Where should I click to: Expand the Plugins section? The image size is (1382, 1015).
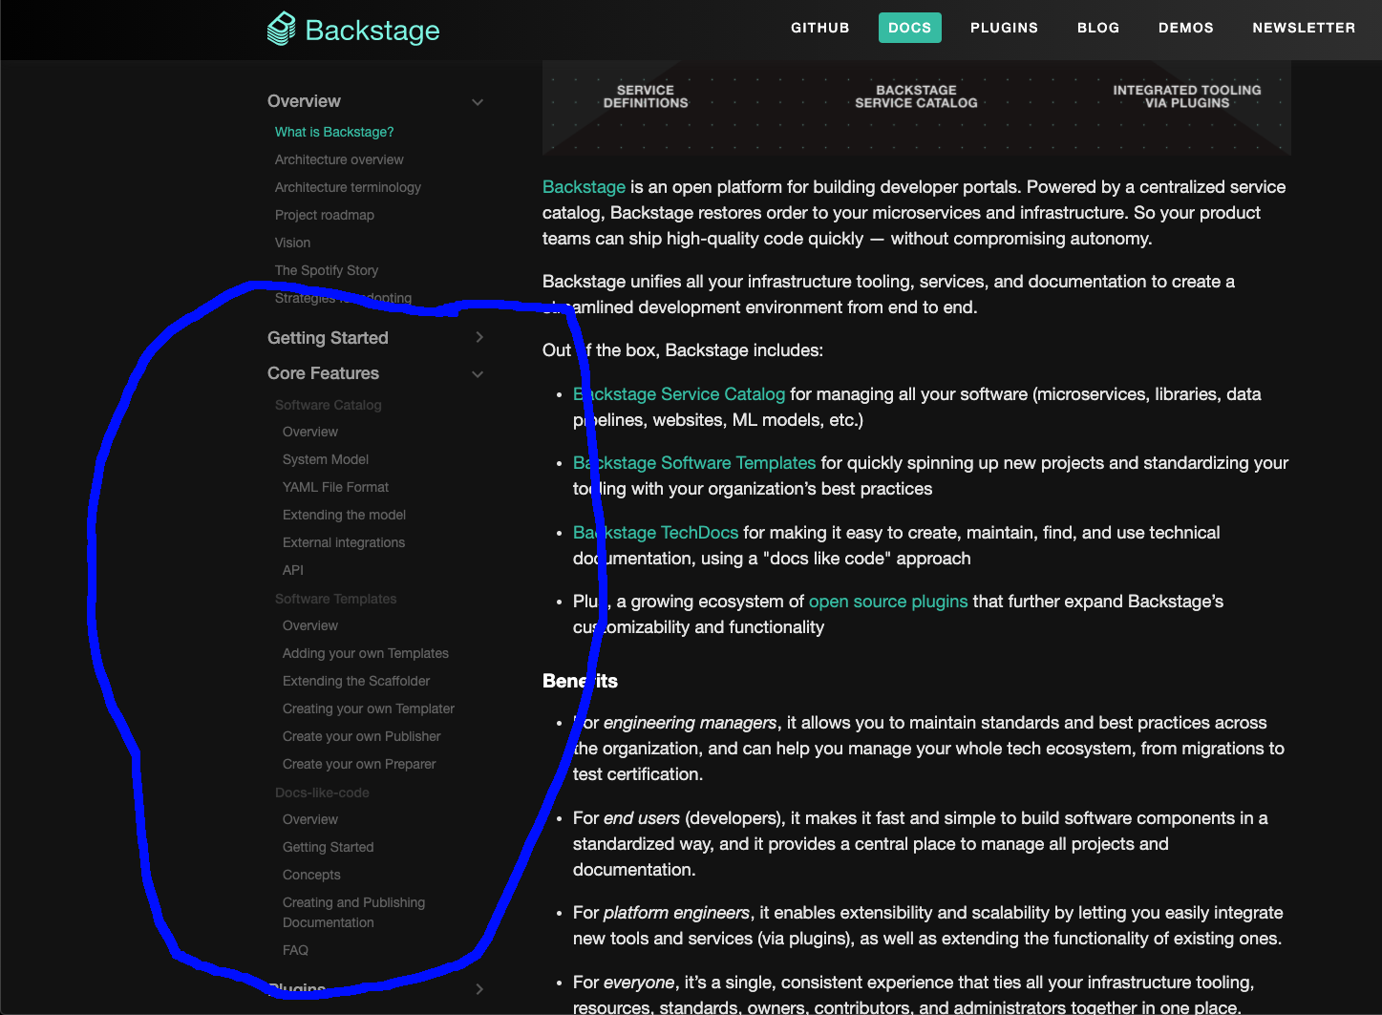point(478,989)
